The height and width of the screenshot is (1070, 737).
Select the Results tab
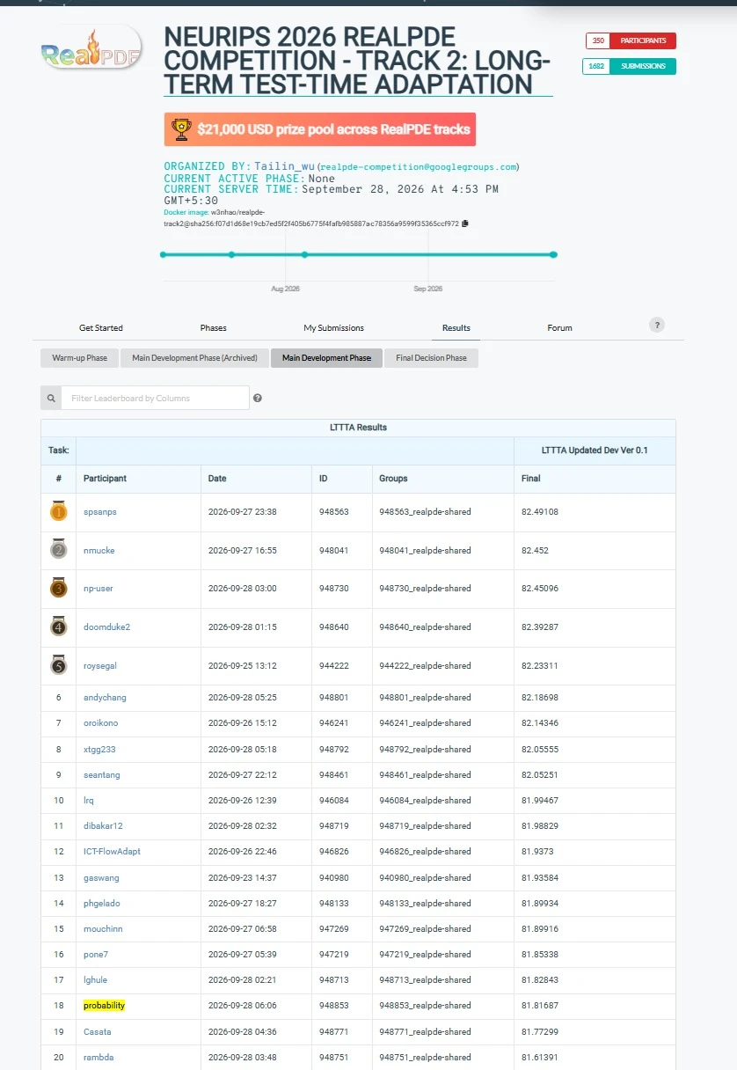pos(456,328)
